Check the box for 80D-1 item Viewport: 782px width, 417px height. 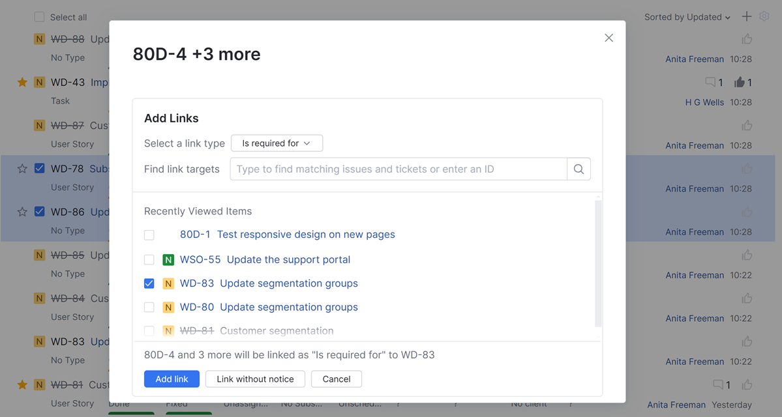coord(149,235)
